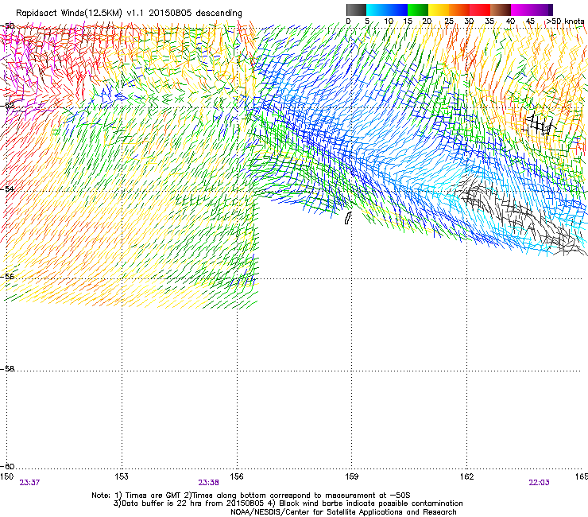Image resolution: width=588 pixels, height=517 pixels.
Task: Pick the brown 35-40 knots legend segment
Action: [501, 10]
